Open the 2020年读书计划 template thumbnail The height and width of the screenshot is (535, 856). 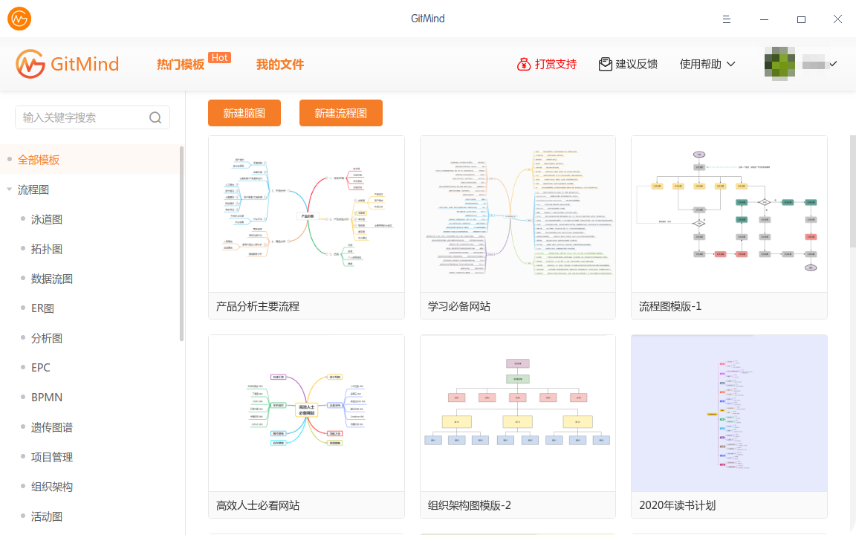coord(728,413)
